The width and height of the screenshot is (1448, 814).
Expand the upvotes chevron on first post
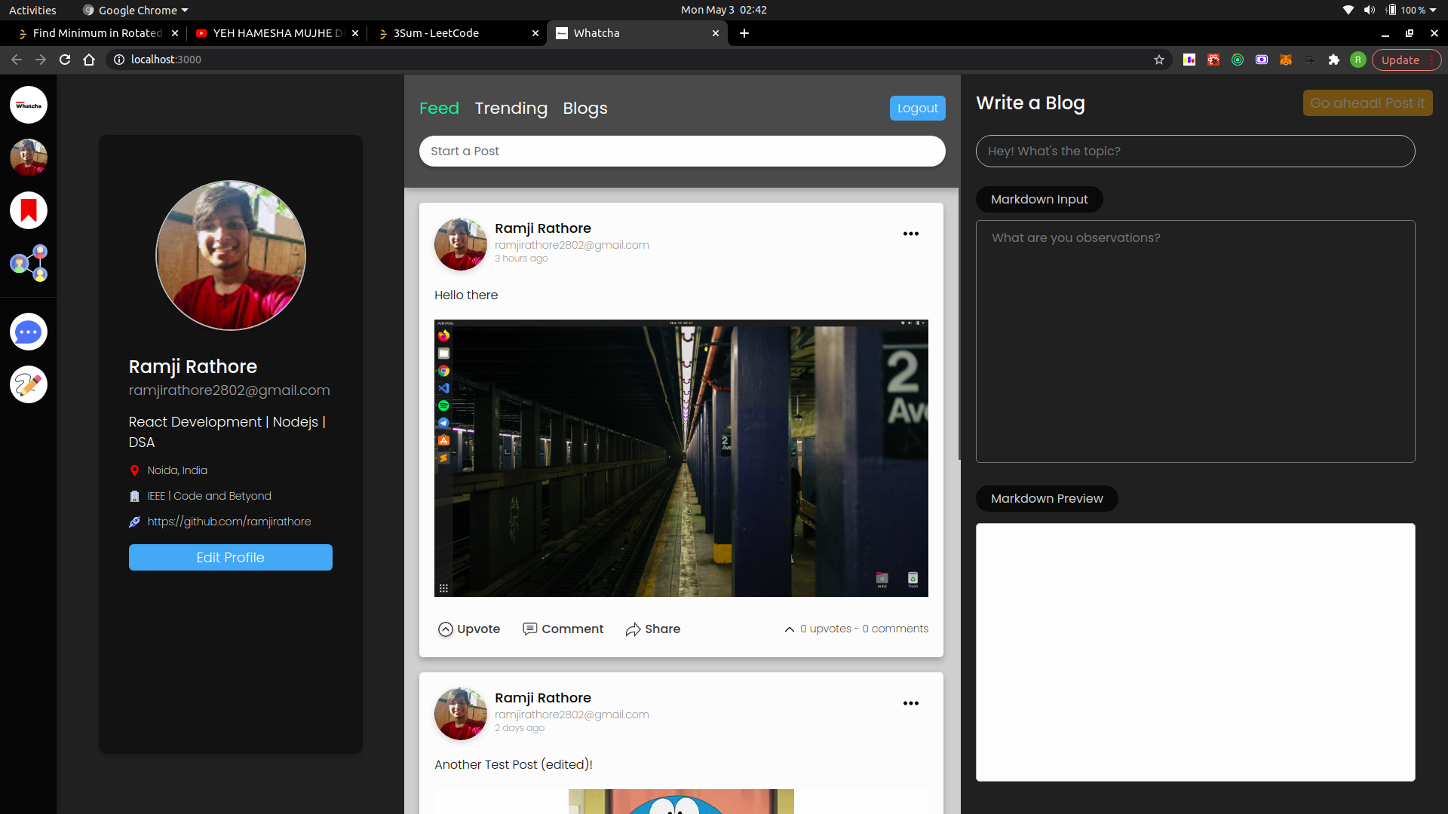[x=789, y=629]
